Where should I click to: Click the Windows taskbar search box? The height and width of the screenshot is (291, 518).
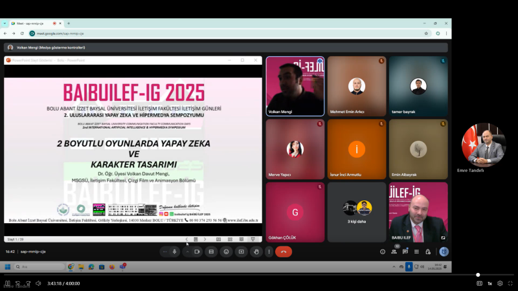(39, 266)
